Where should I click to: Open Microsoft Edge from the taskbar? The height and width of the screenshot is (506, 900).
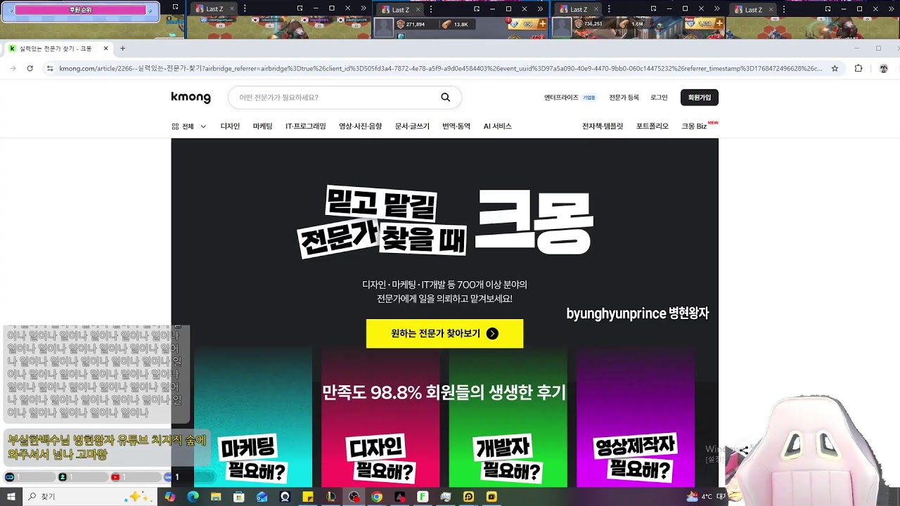tap(193, 497)
